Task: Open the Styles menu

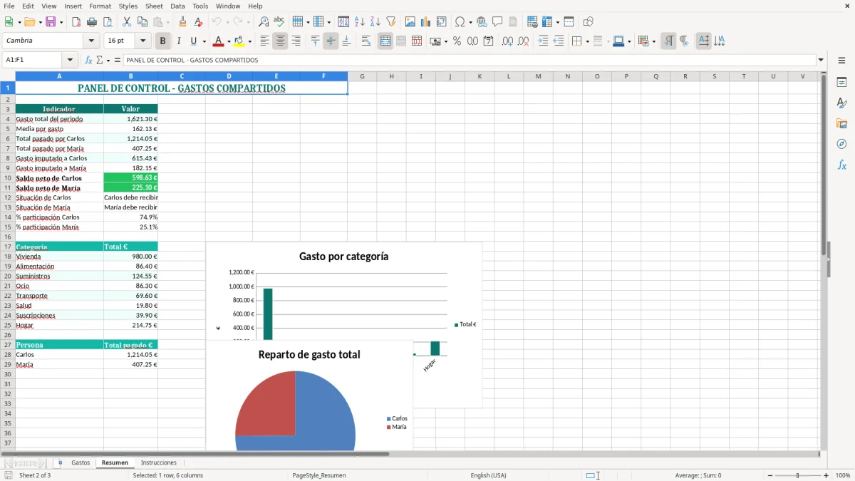Action: 128,6
